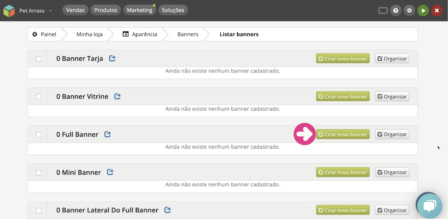
Task: Go to Painel breadcrumb
Action: pos(44,34)
